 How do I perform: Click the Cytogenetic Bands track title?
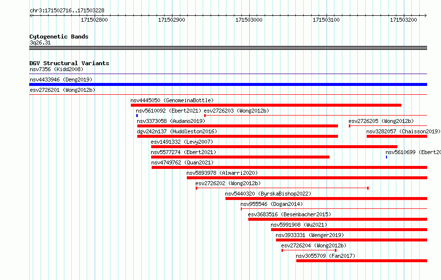[x=59, y=37]
